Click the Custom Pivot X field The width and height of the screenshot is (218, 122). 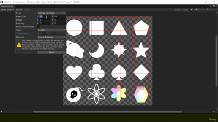click(43, 34)
